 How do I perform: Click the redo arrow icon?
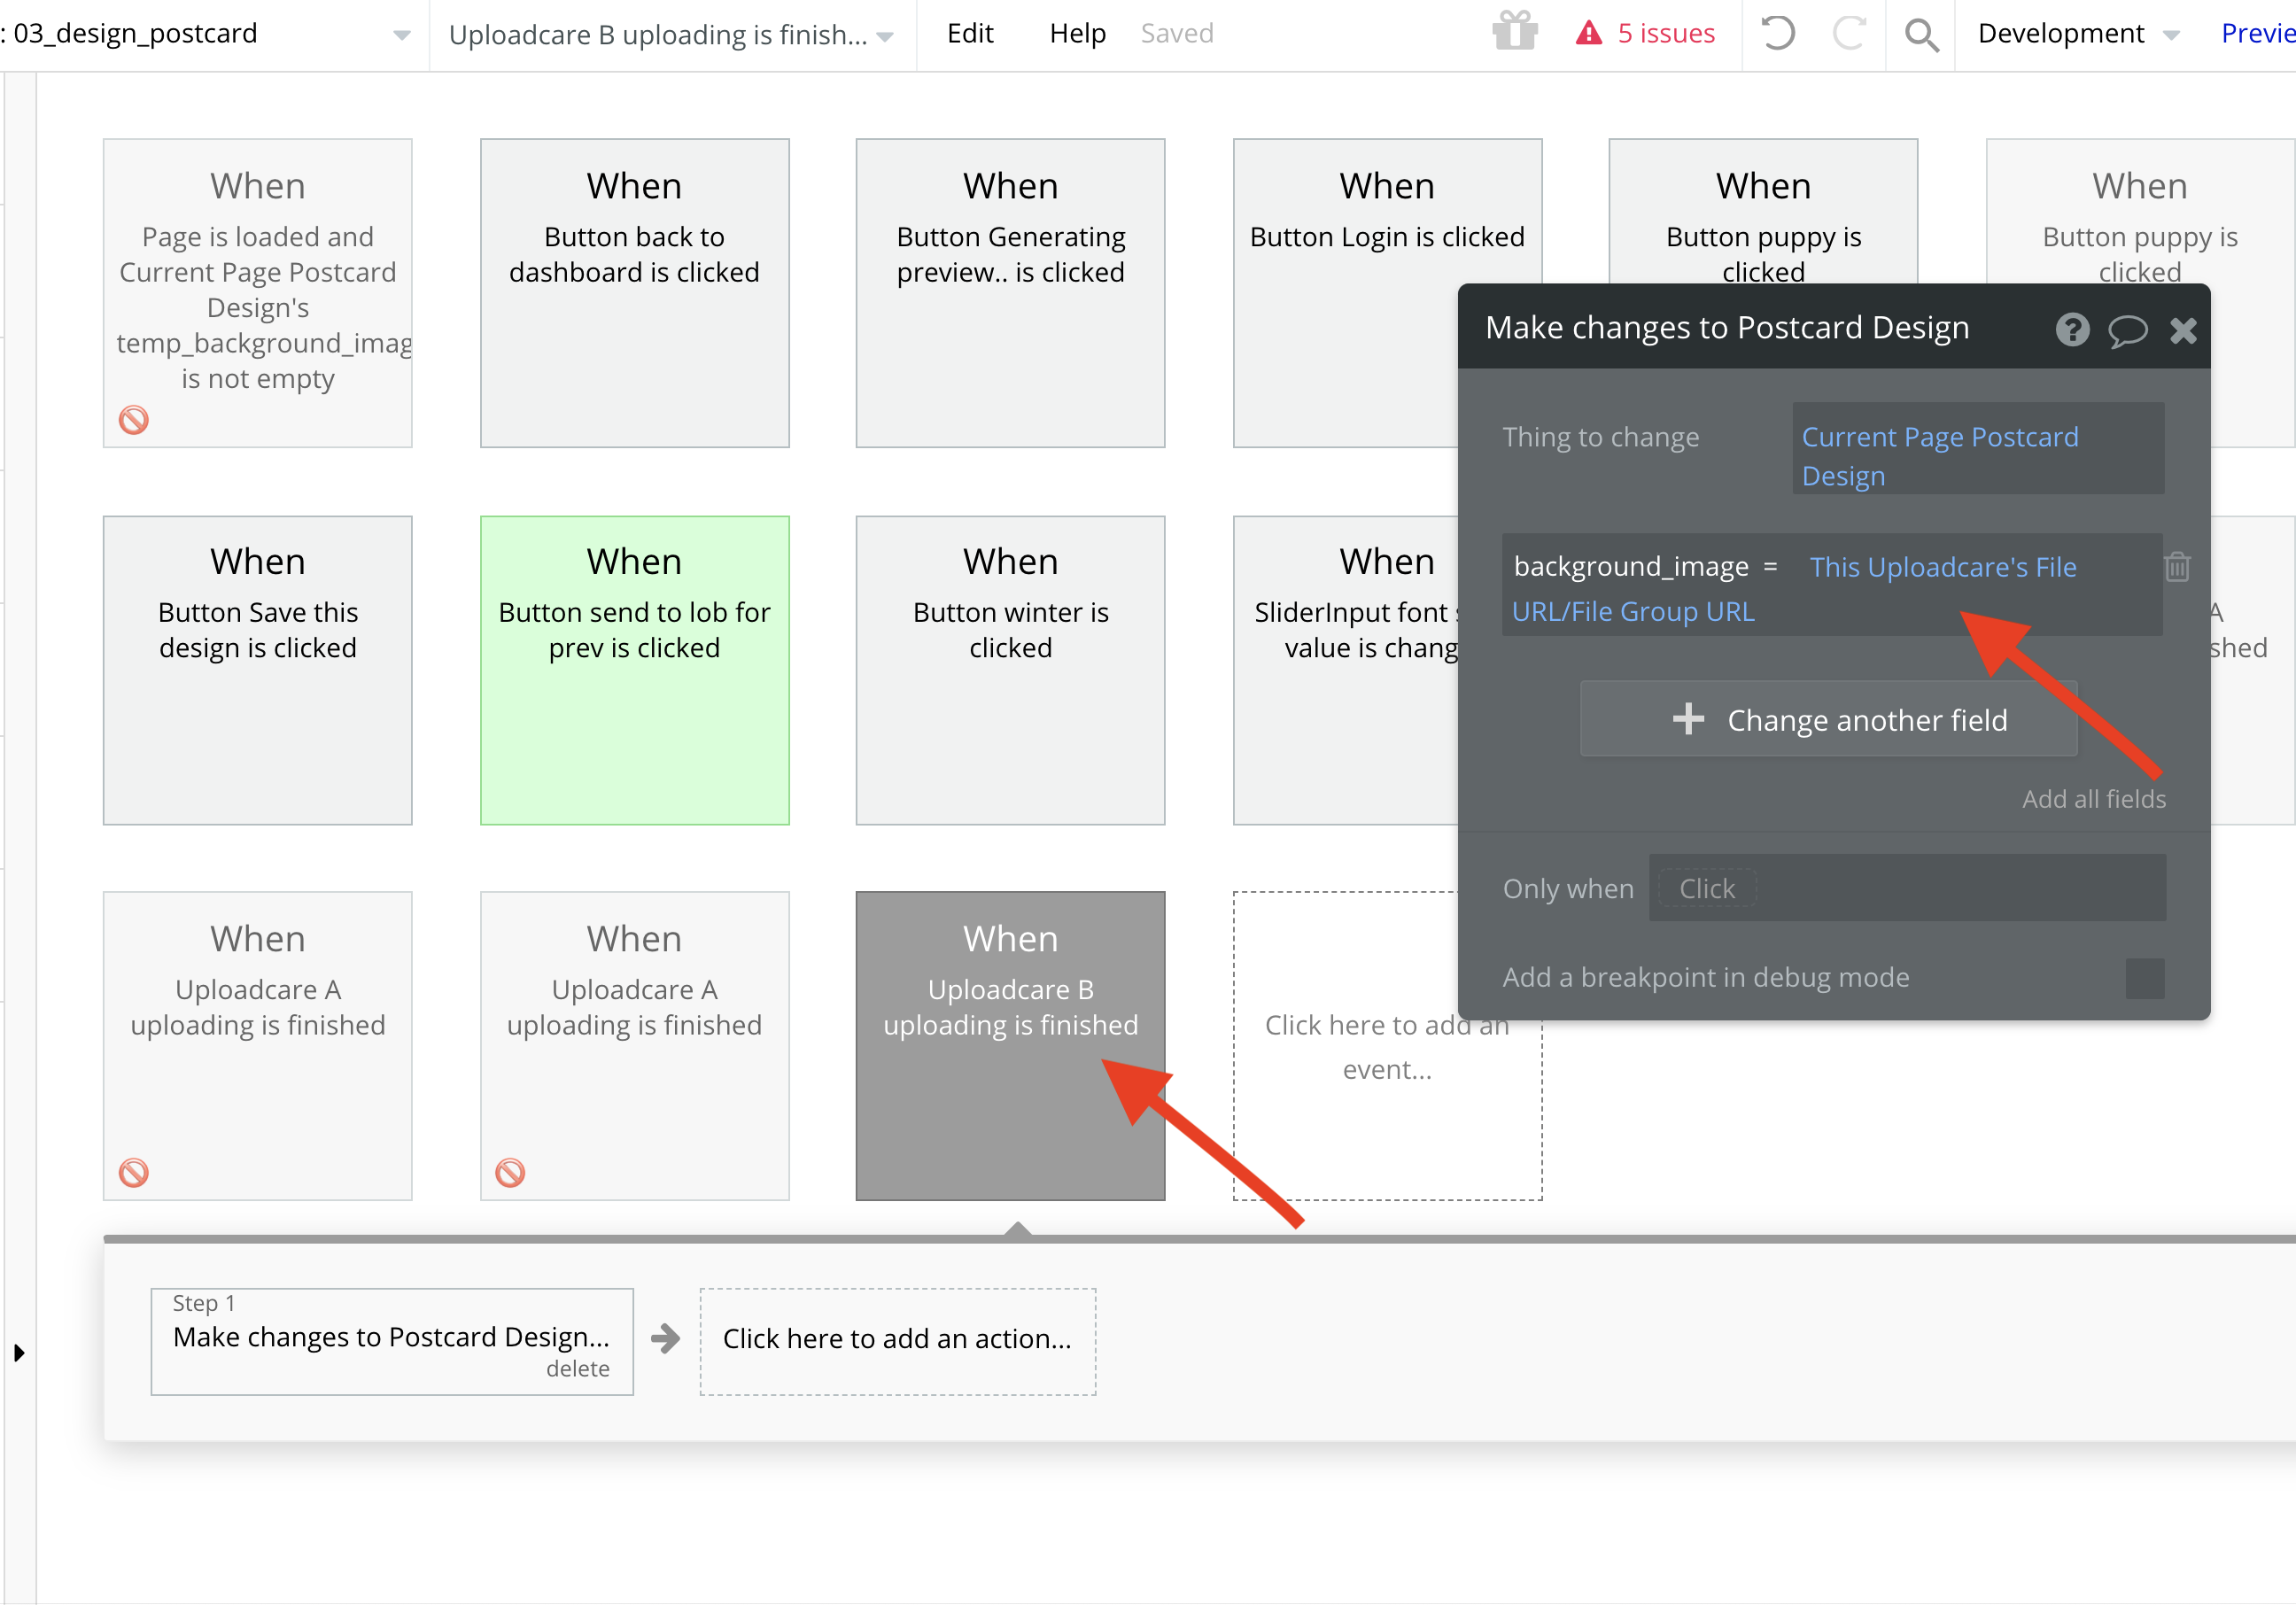coord(1849,33)
